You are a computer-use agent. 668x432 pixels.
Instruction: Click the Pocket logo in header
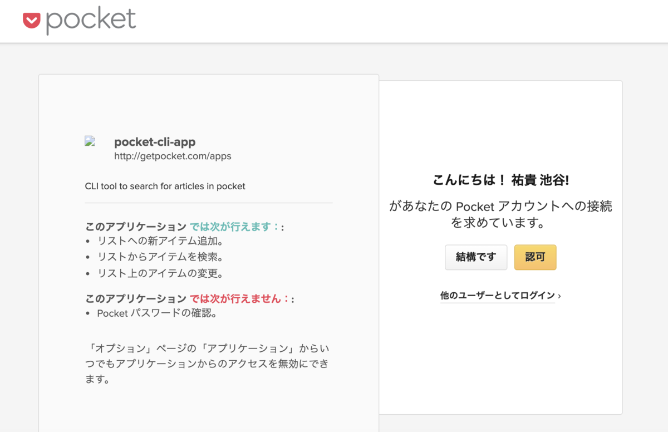[x=80, y=20]
